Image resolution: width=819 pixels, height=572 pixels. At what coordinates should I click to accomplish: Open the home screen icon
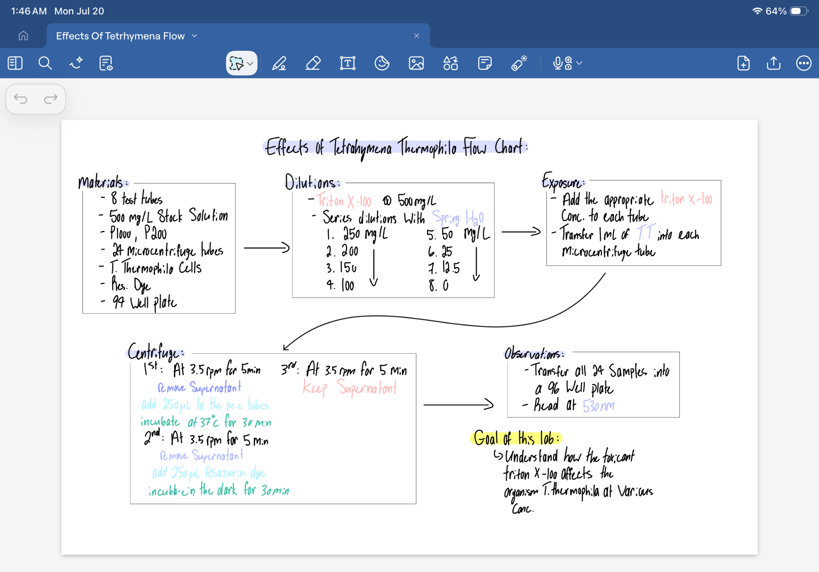pyautogui.click(x=23, y=36)
